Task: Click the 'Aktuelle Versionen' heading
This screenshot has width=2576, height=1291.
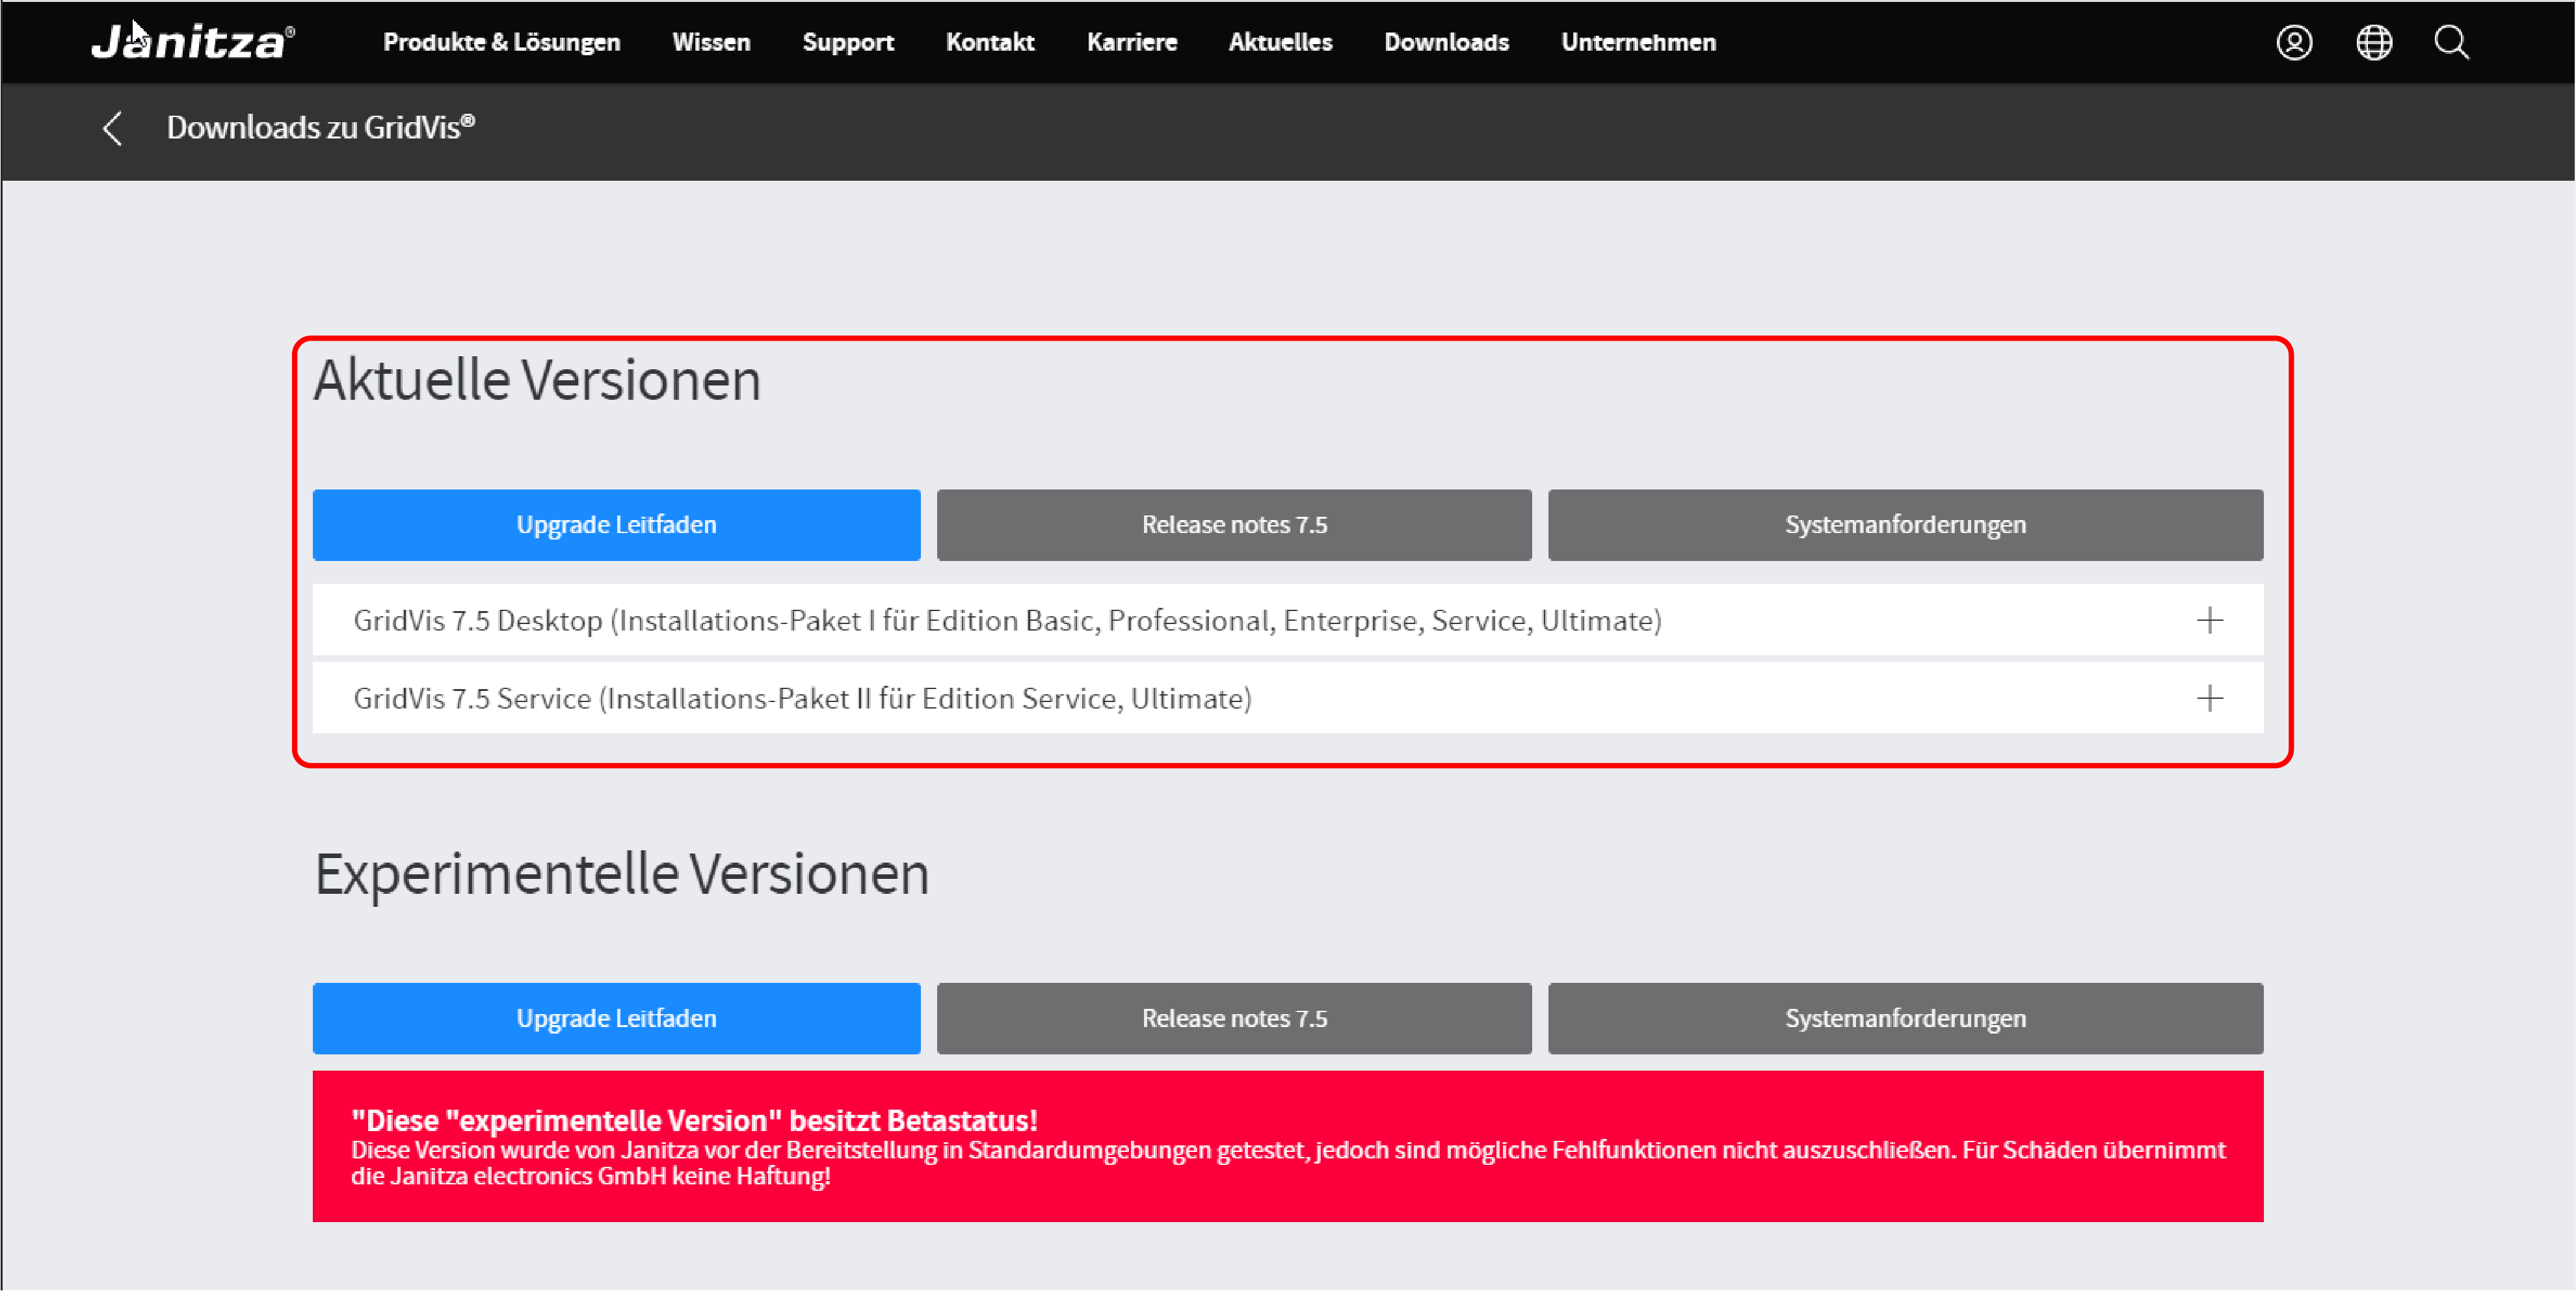Action: 537,381
